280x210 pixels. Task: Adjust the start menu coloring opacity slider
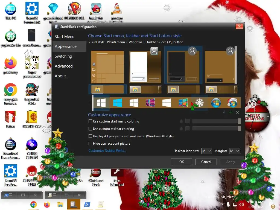[x=217, y=121]
